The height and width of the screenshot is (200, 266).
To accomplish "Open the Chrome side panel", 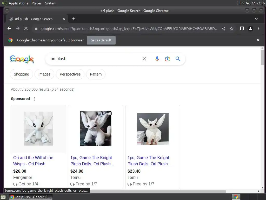I will (x=242, y=29).
